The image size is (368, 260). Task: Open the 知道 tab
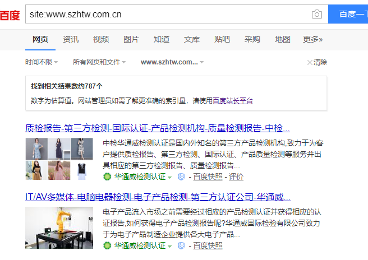point(162,39)
